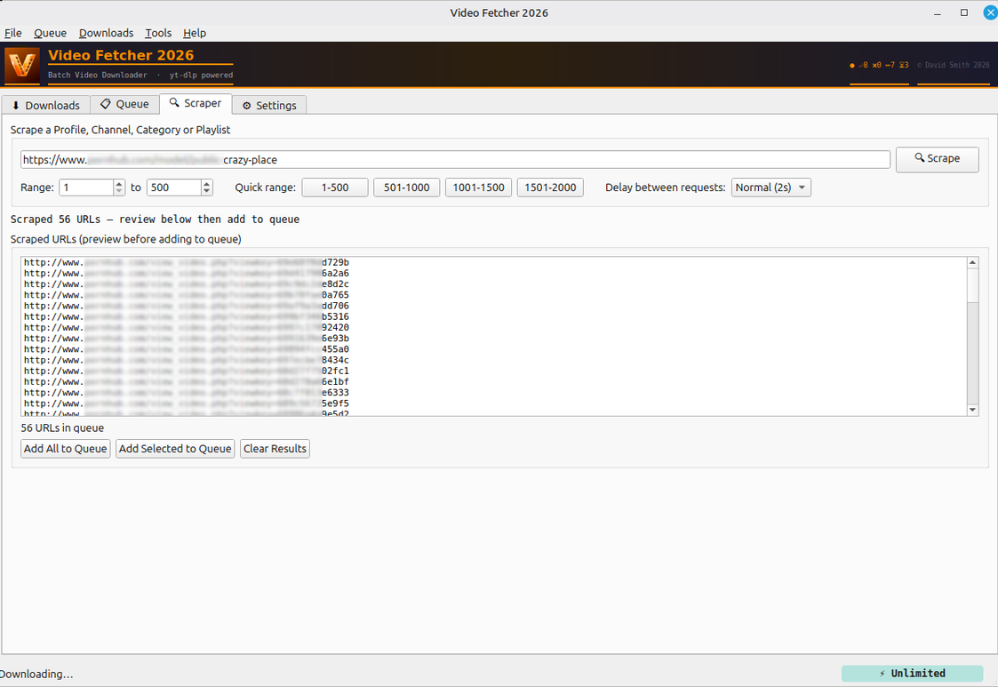
Task: Increase the range end value stepper
Action: click(206, 183)
